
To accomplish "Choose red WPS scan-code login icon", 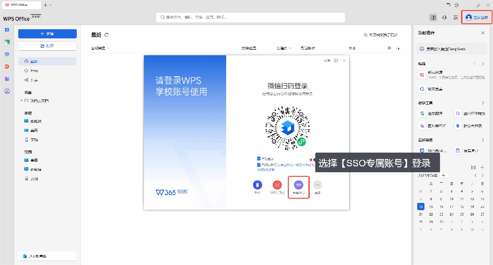I will point(277,185).
